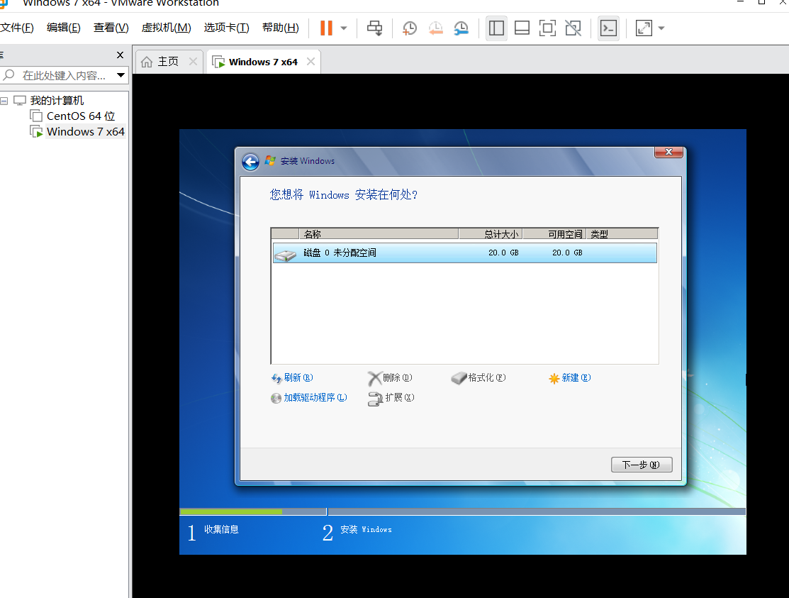Open the snapshot manager
789x598 pixels.
tap(461, 28)
